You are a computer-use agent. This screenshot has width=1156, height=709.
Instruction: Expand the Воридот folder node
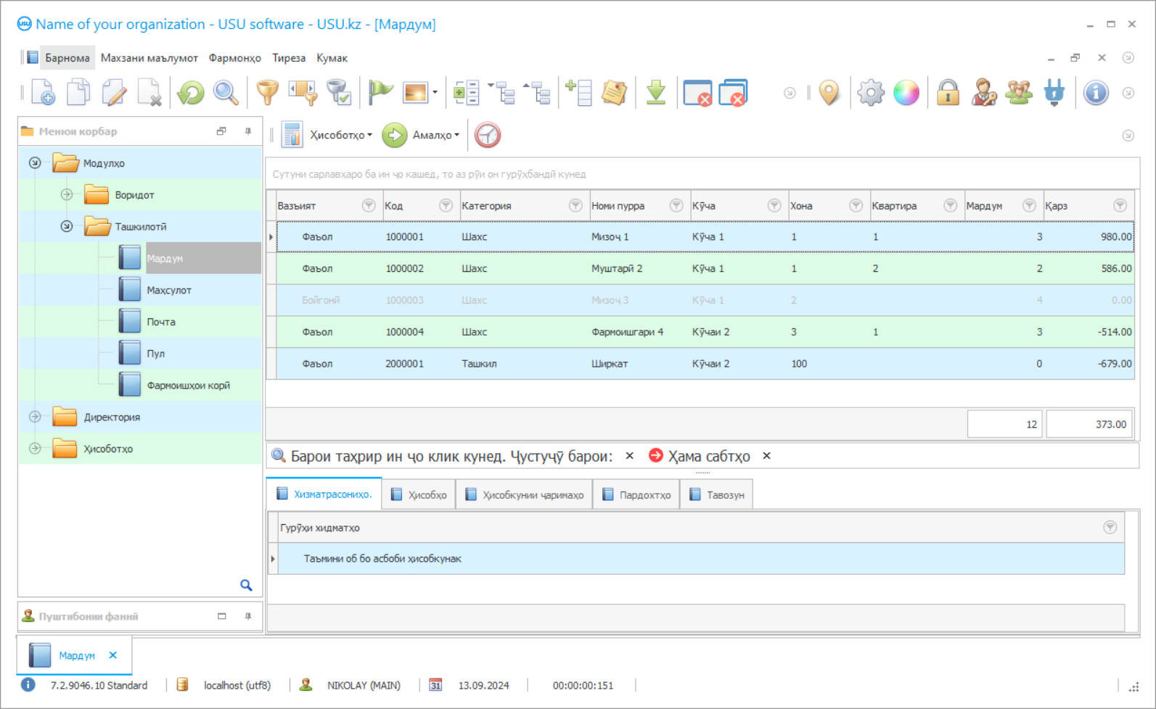pos(67,194)
